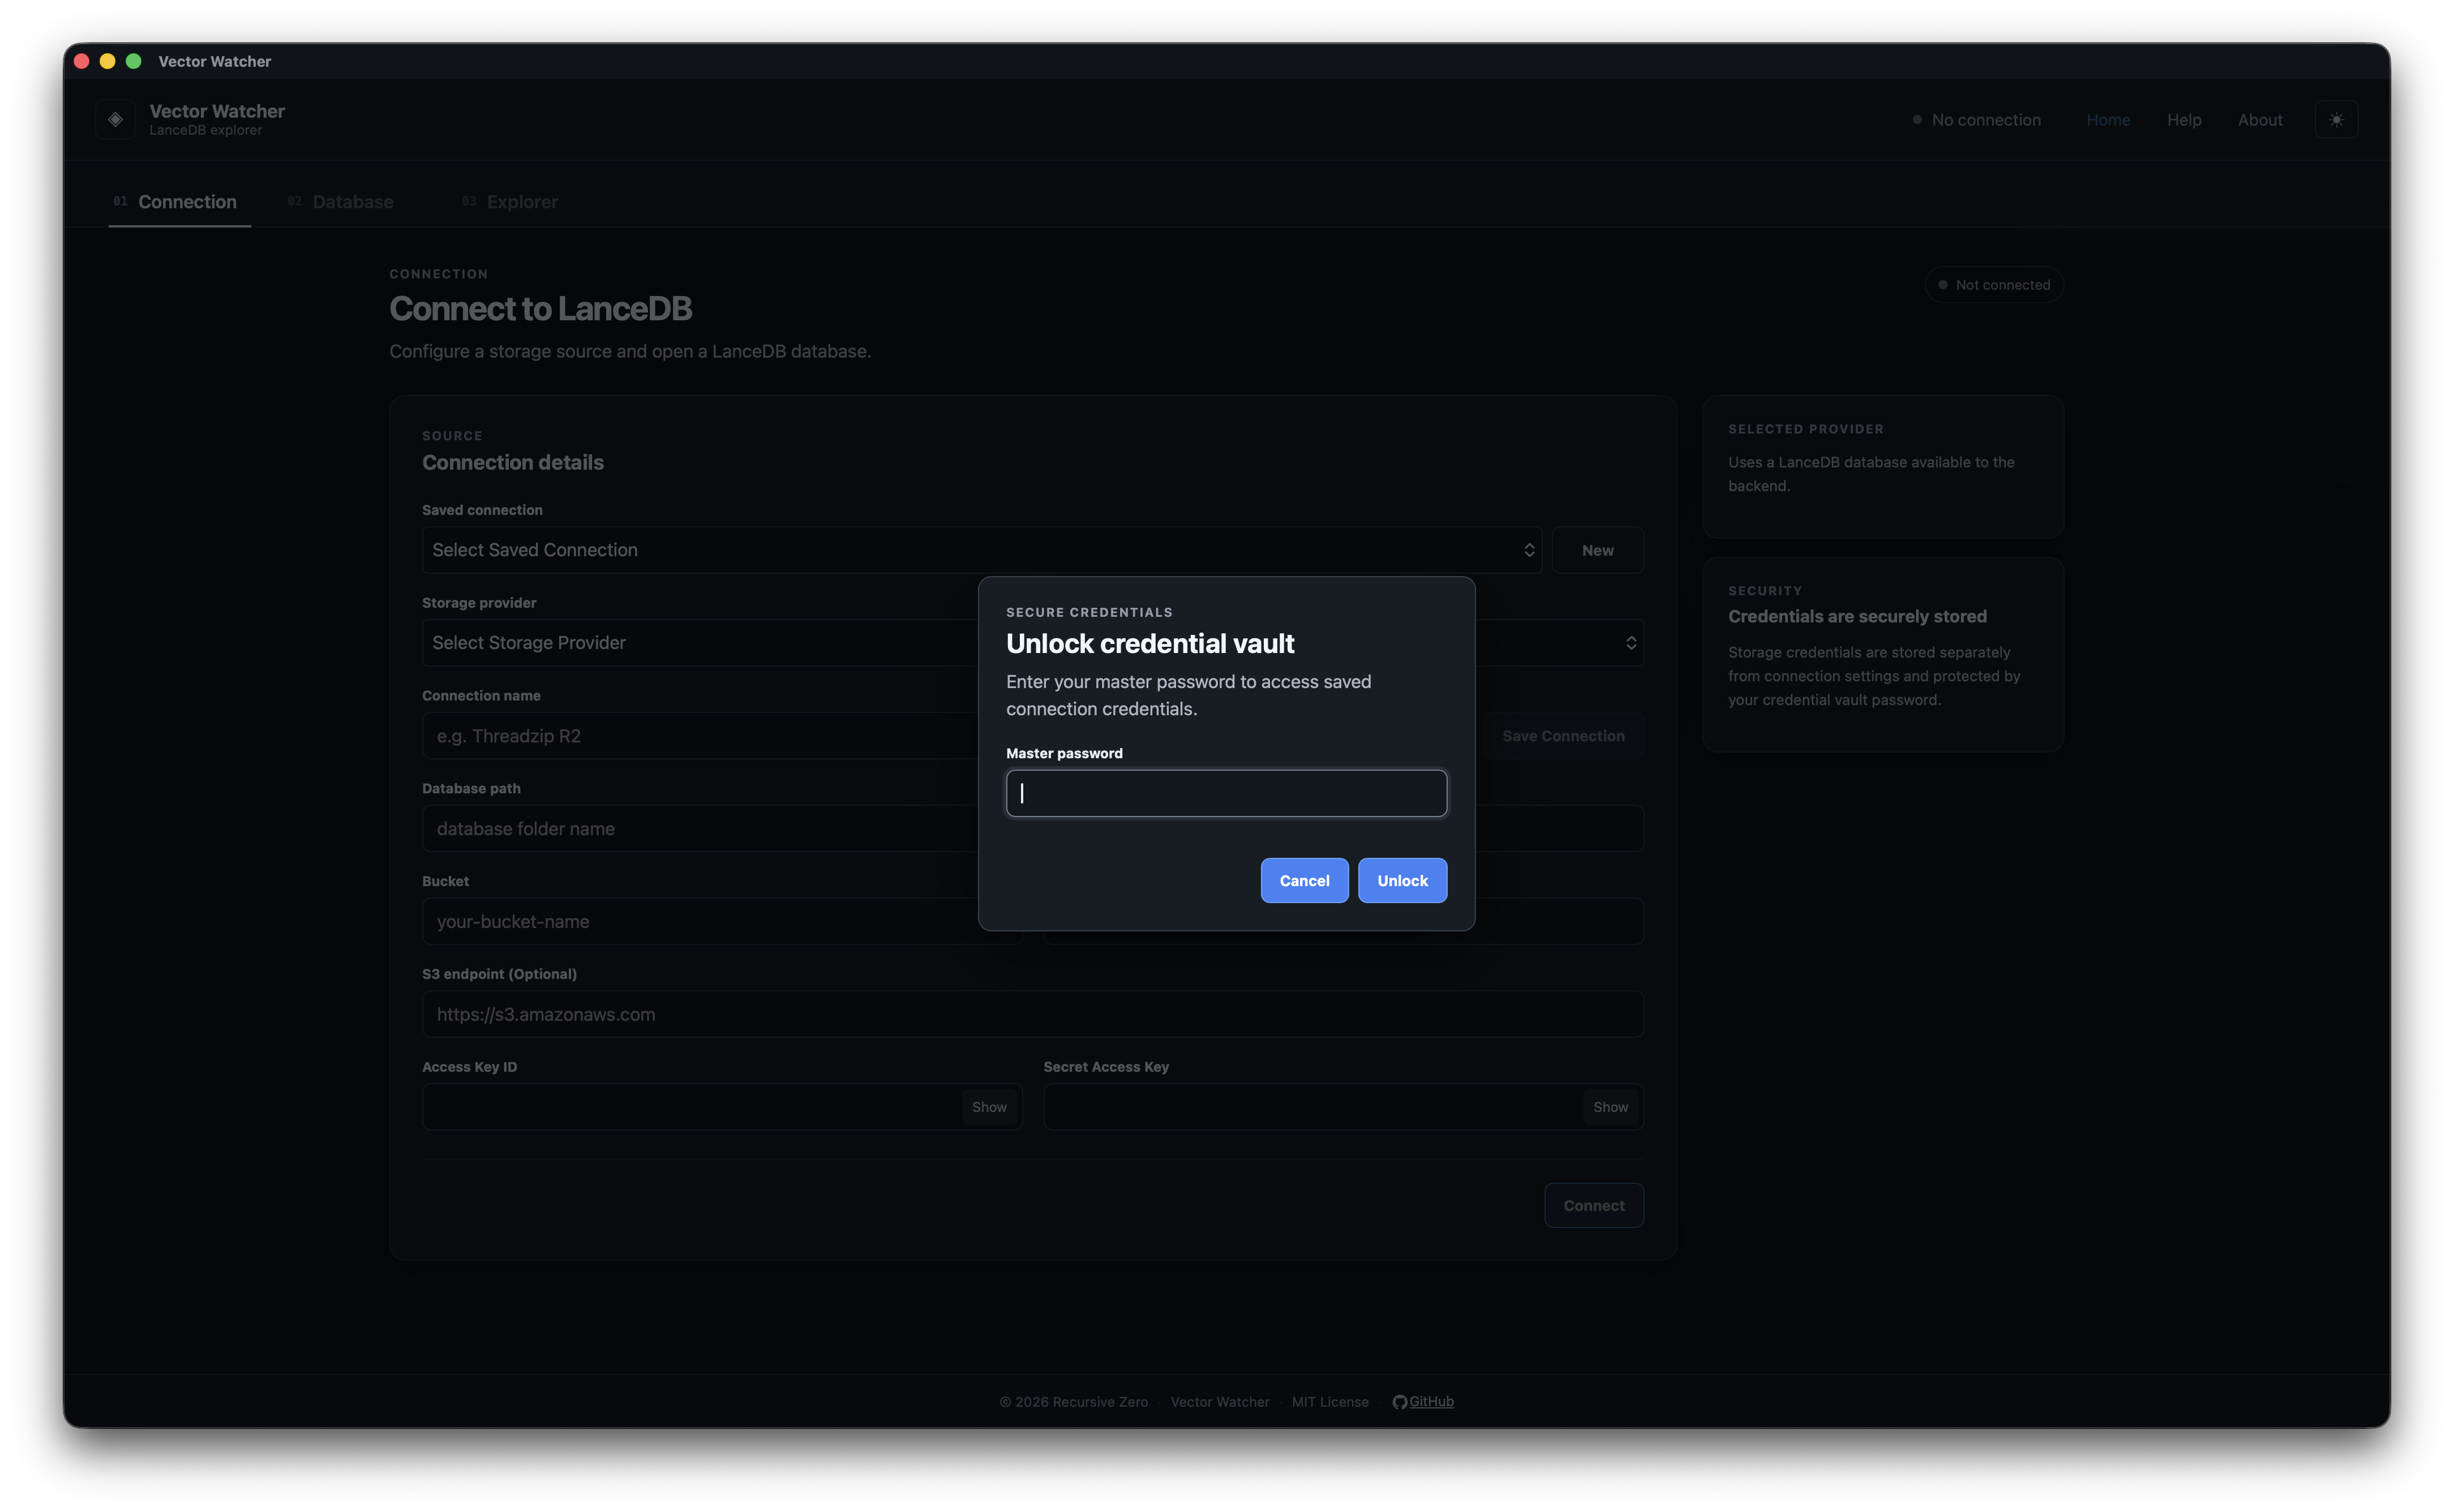
Task: Expand the Storage provider dropdown
Action: pos(1032,643)
